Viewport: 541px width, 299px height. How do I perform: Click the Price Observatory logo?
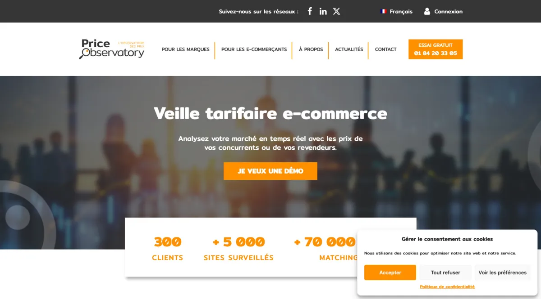(112, 49)
